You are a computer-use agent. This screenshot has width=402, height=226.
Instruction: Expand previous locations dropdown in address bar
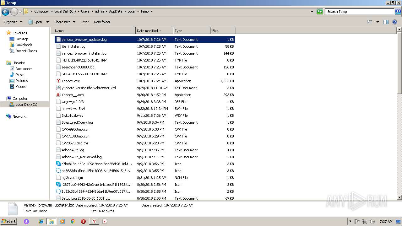coord(312,12)
